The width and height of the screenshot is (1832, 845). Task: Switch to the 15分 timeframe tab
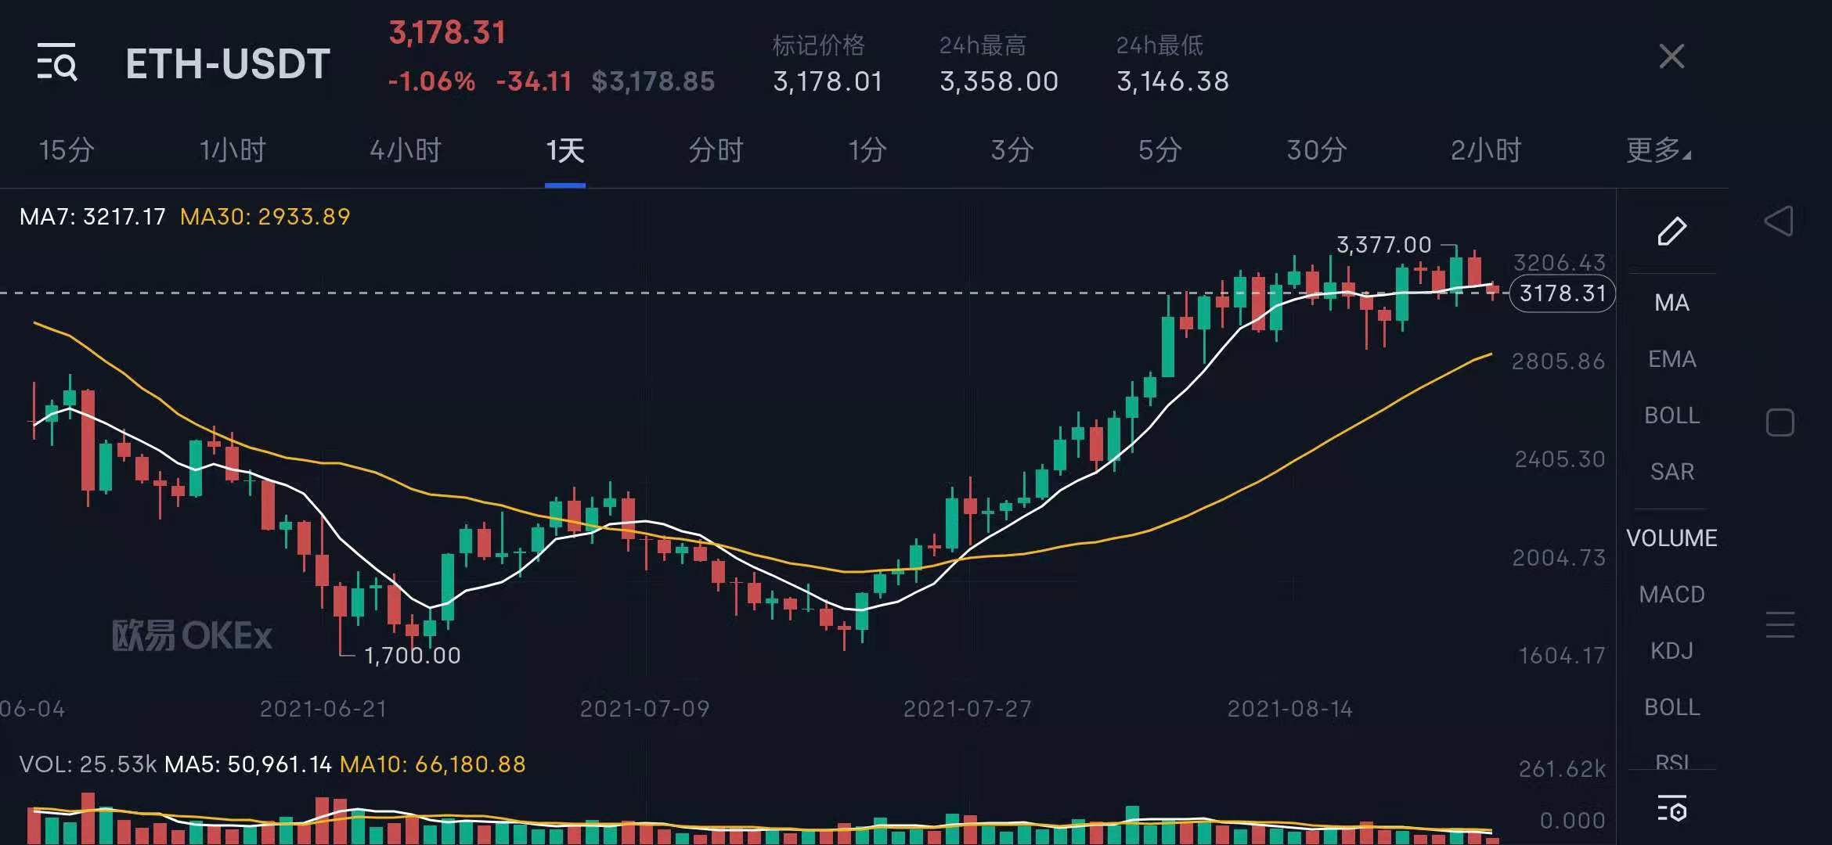(x=64, y=150)
